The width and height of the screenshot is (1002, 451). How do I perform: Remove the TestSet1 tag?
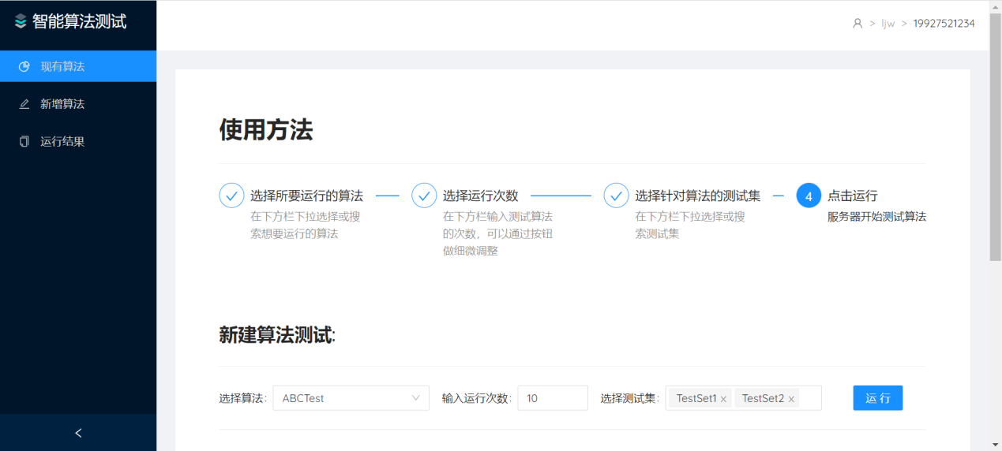point(723,399)
